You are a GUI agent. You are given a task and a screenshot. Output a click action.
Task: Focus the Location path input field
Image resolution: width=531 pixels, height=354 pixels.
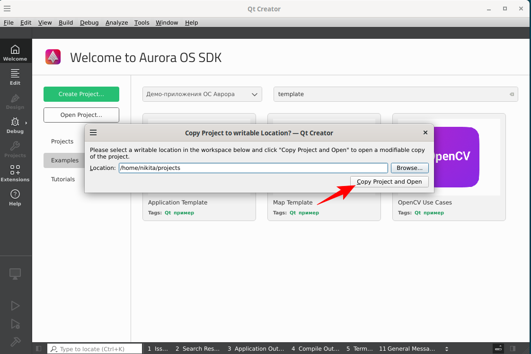click(x=253, y=168)
